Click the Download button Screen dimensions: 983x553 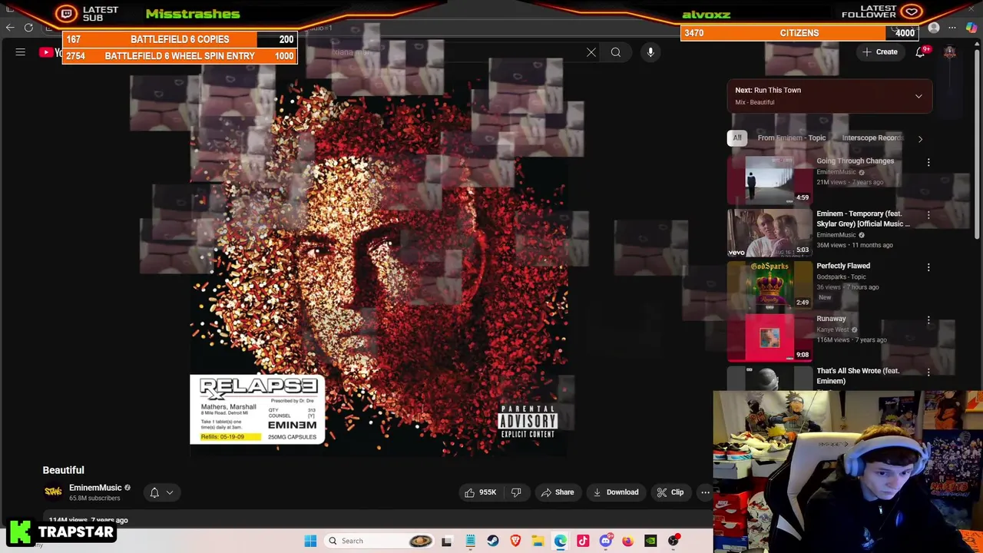click(x=616, y=492)
